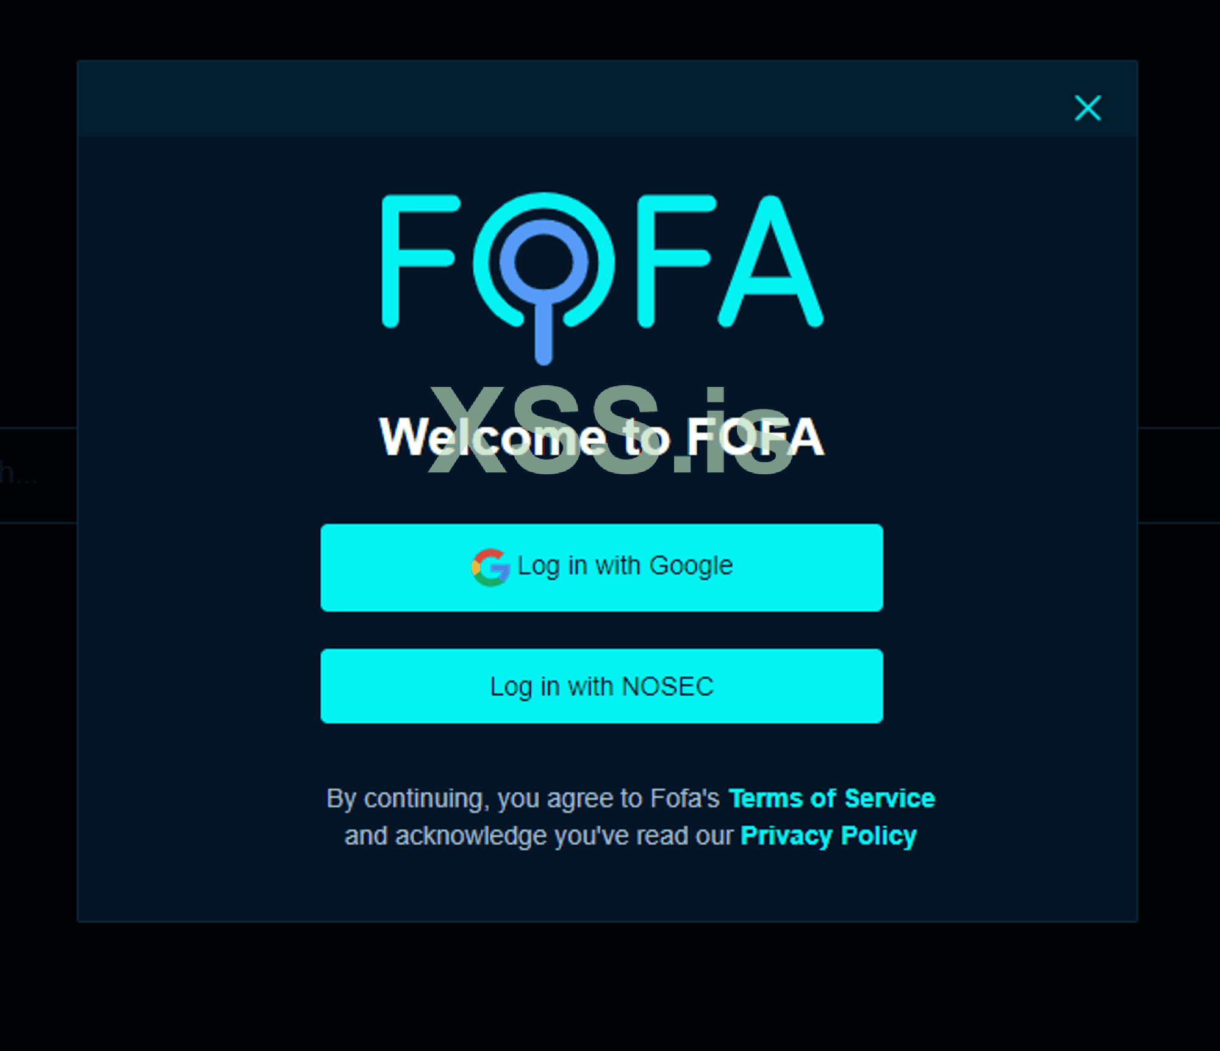This screenshot has width=1220, height=1051.
Task: Click the dimmed backdrop below the dialog
Action: [x=610, y=986]
